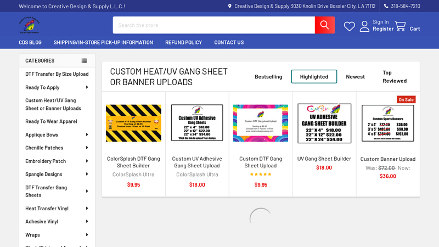Open UV Adhesive Gang Sheet Builder thumbnail
Viewport: 439px width, 247px height.
(x=324, y=123)
